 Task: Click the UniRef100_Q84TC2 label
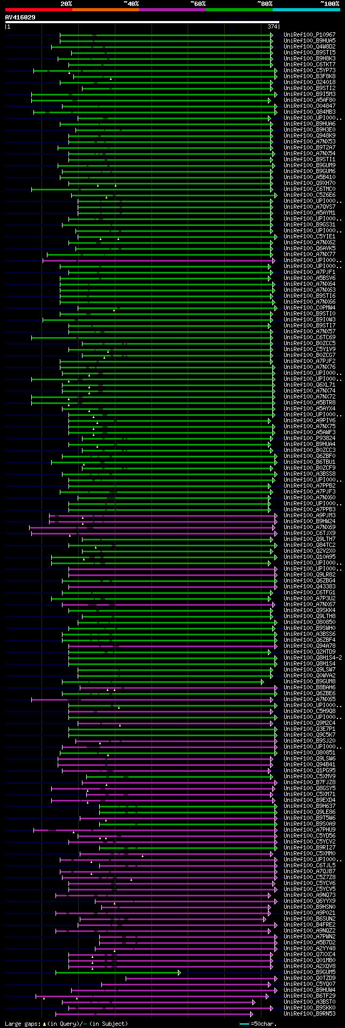pyautogui.click(x=309, y=545)
